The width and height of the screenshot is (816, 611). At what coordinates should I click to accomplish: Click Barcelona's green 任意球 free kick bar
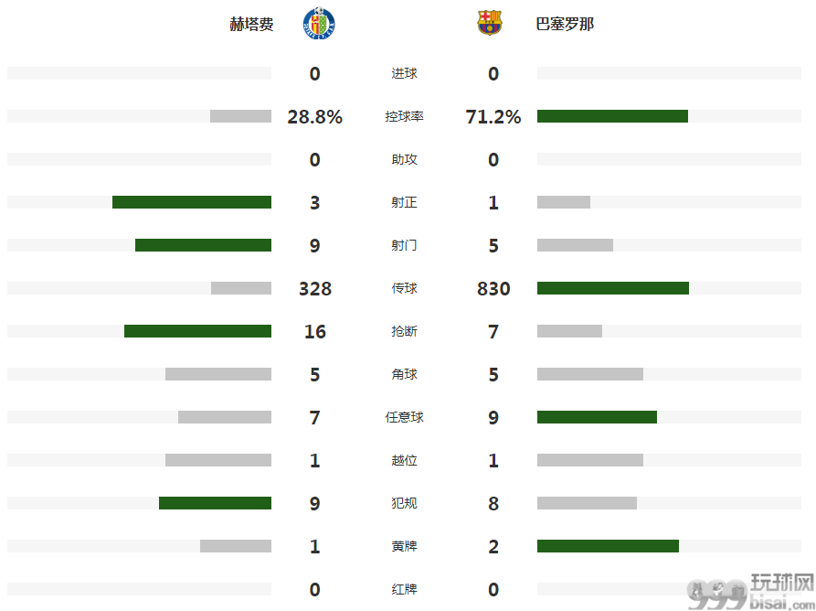[x=597, y=417]
